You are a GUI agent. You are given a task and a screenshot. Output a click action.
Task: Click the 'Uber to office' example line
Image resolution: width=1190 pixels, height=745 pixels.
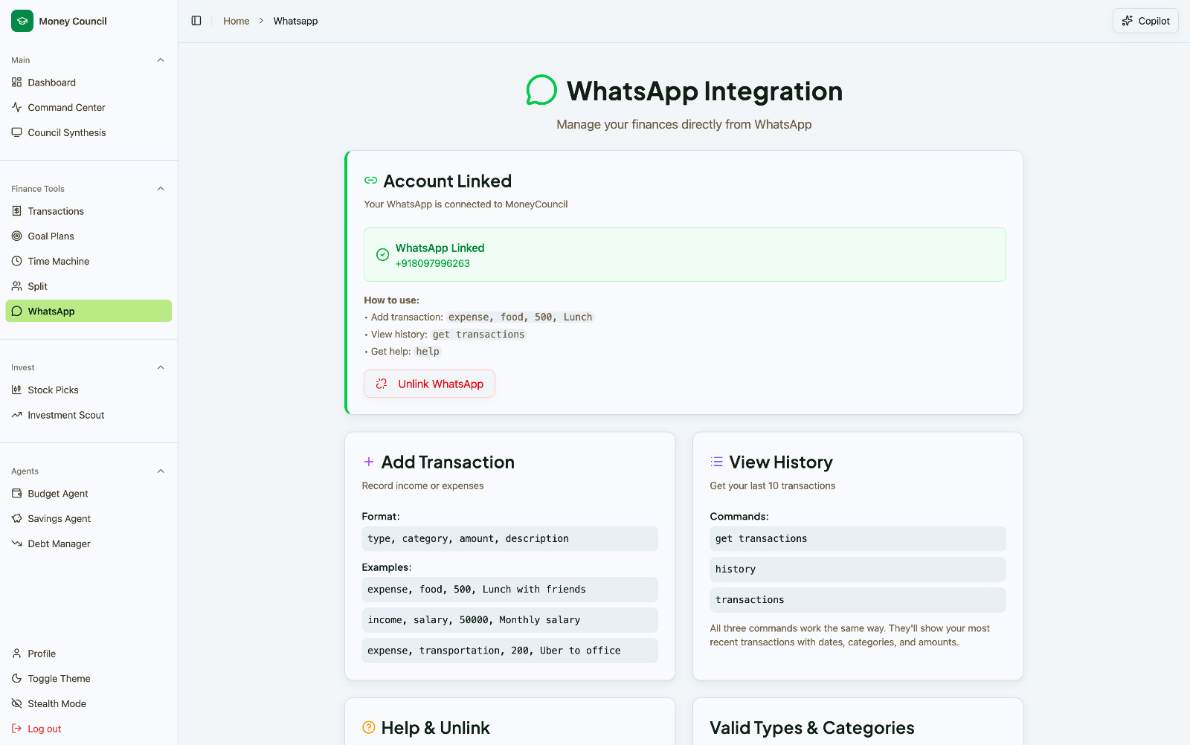[510, 651]
